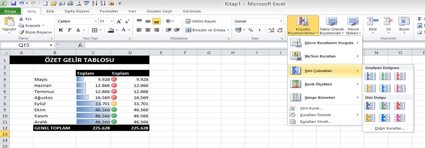Sort Z to A descending
Image resolution: width=425 pixels, height=148 pixels.
pyautogui.click(x=103, y=4)
